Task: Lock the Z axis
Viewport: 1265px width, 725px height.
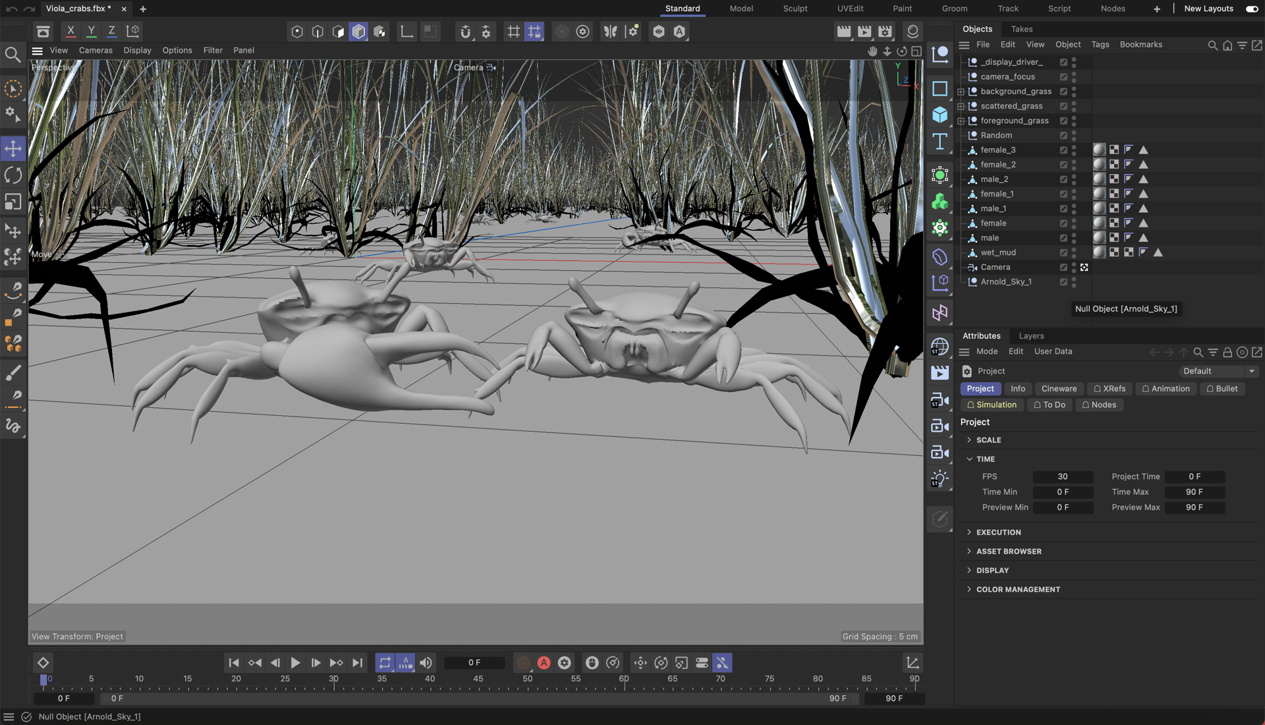Action: click(x=111, y=31)
